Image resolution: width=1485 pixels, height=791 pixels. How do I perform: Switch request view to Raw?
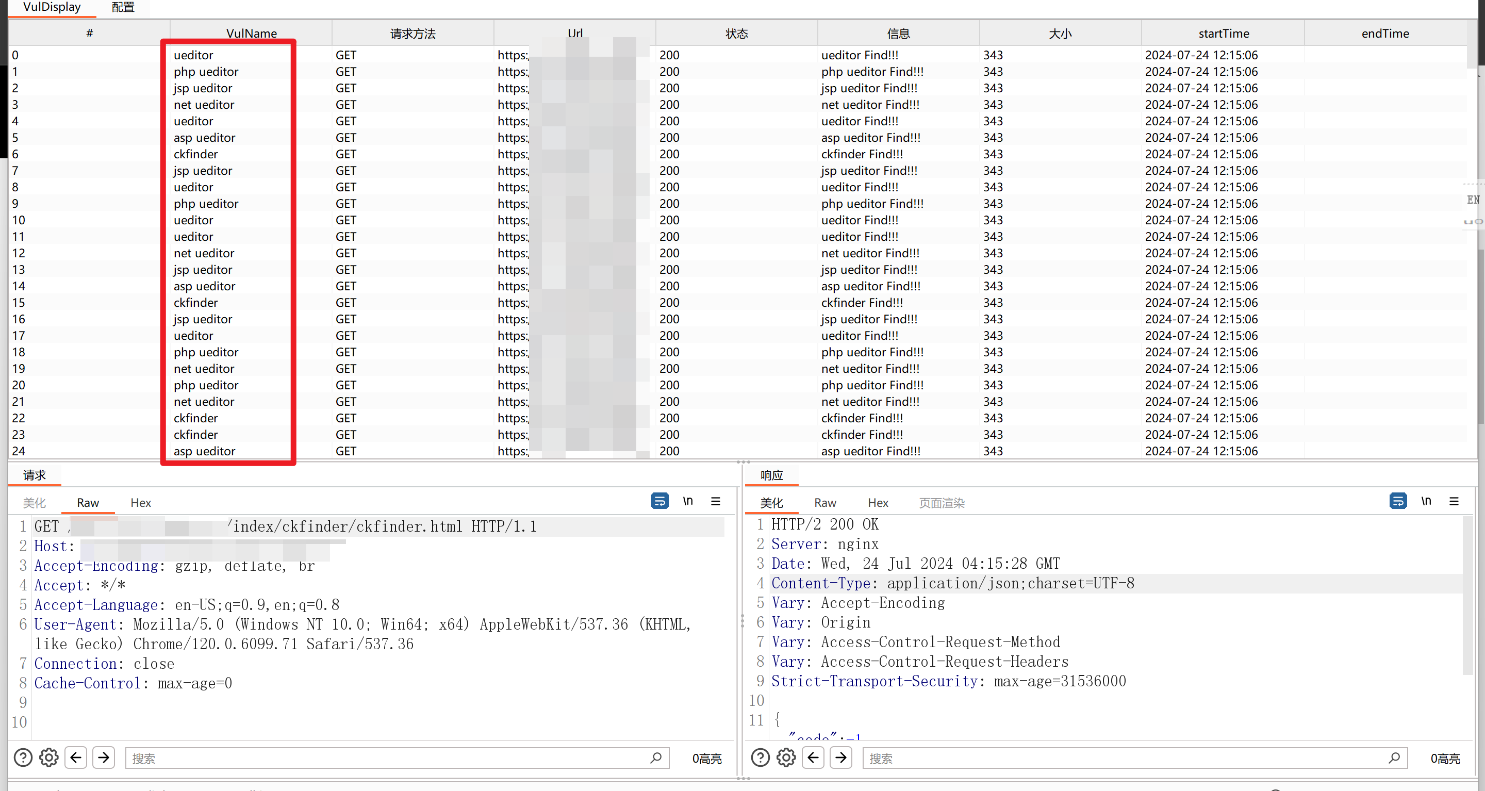[88, 503]
